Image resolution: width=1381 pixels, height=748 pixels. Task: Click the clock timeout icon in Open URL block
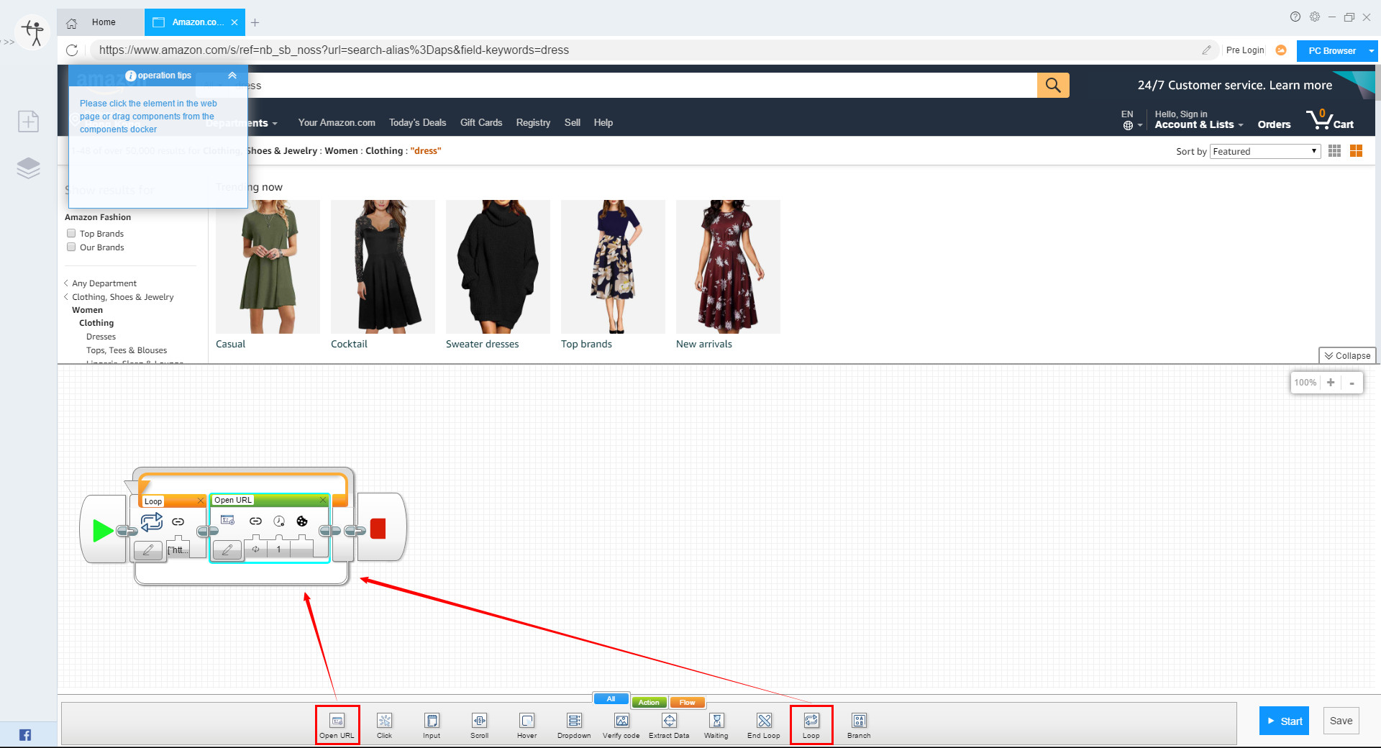pyautogui.click(x=279, y=521)
